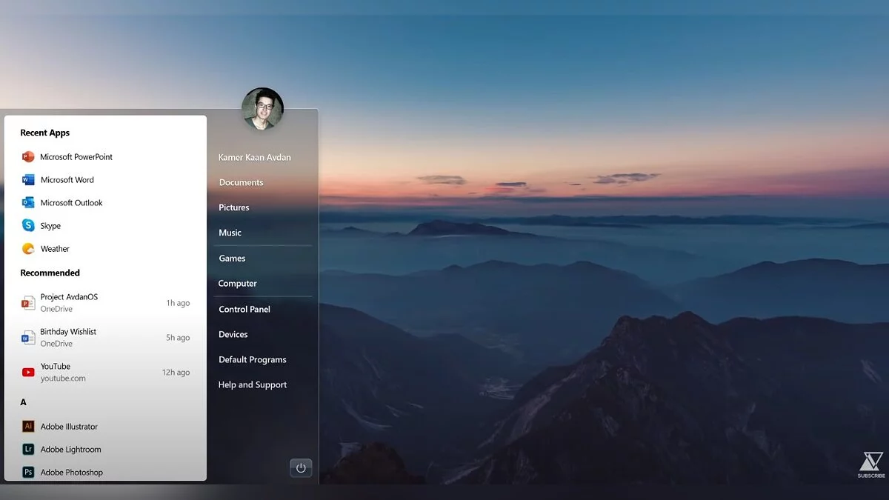This screenshot has width=889, height=500.
Task: Launch Skype from Recent Apps
Action: pyautogui.click(x=50, y=226)
